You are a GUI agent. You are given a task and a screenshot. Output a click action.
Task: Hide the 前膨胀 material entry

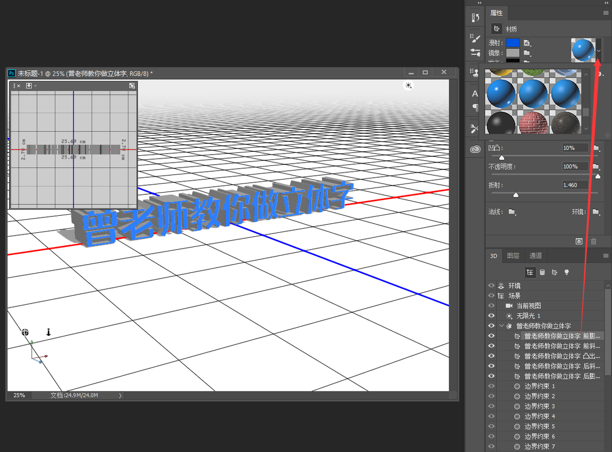(x=491, y=336)
